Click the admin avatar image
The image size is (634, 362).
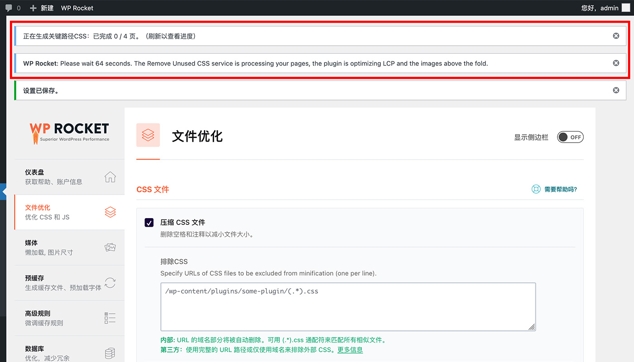point(626,8)
